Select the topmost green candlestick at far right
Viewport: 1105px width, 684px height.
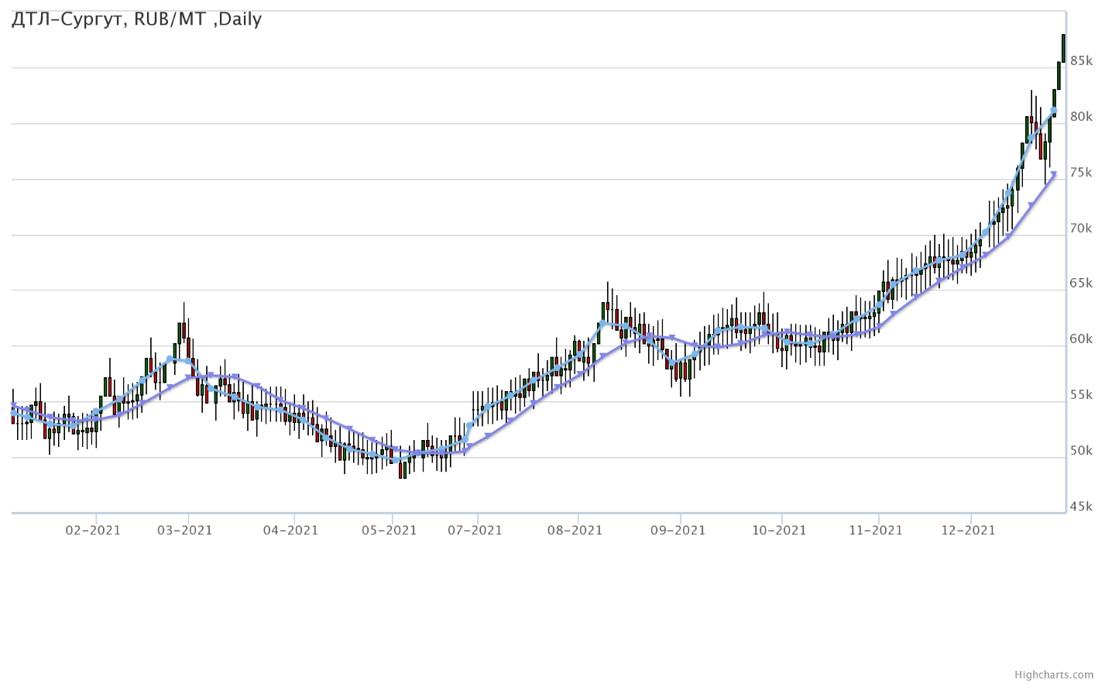point(1063,46)
